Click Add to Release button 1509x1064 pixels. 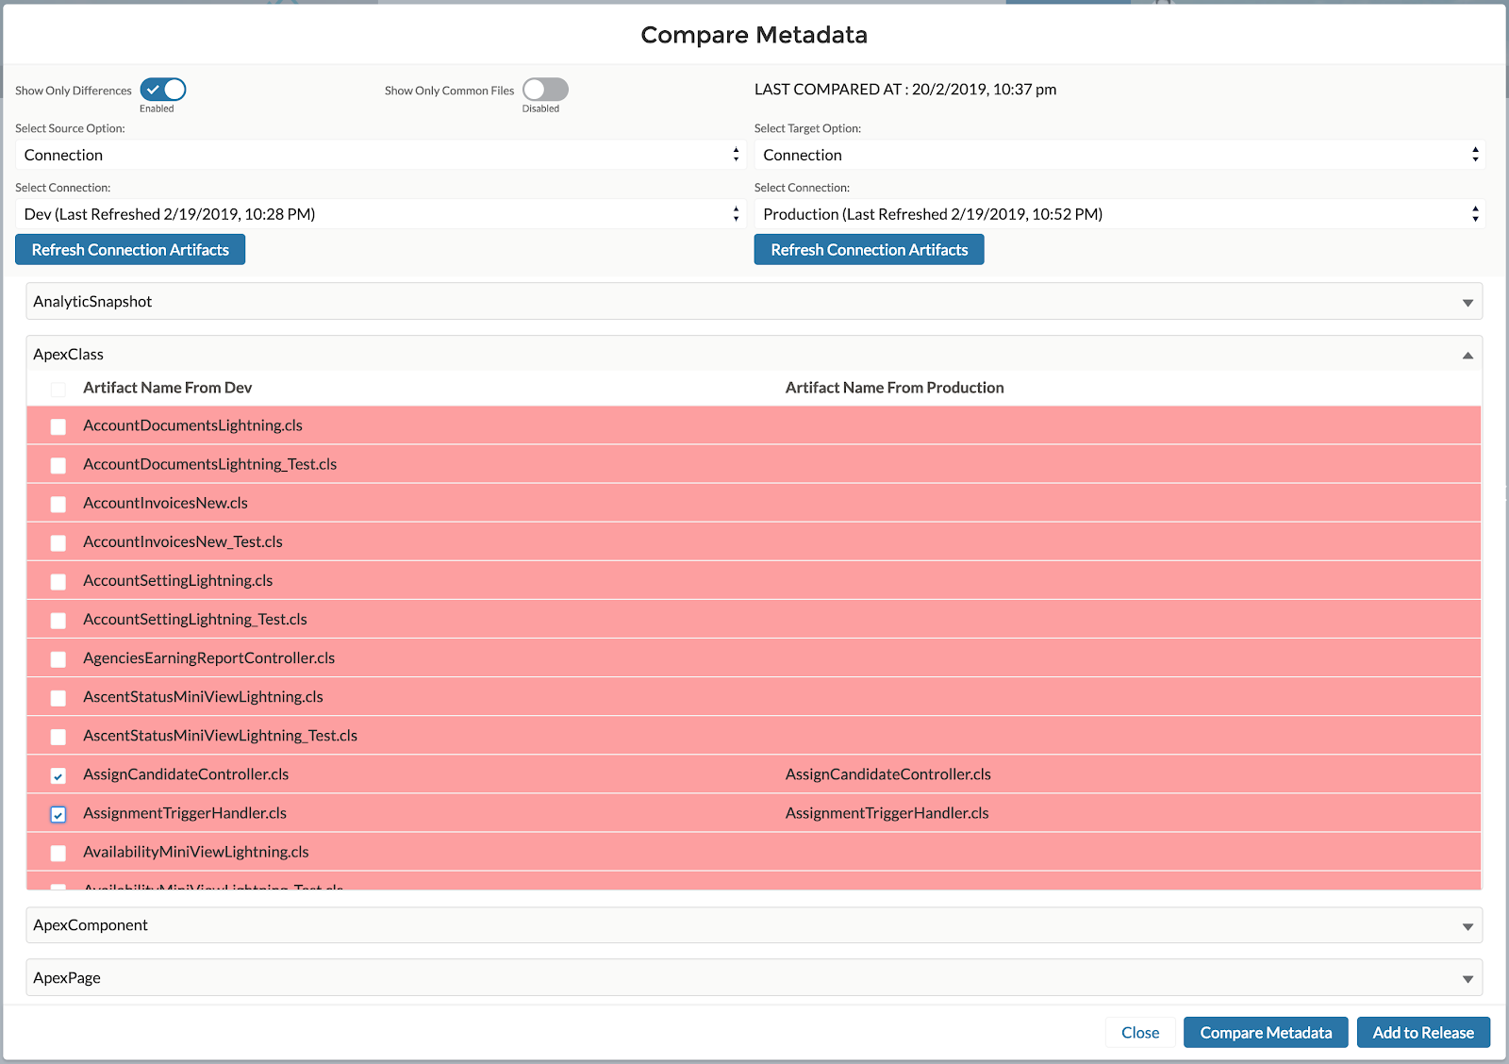(1423, 1033)
